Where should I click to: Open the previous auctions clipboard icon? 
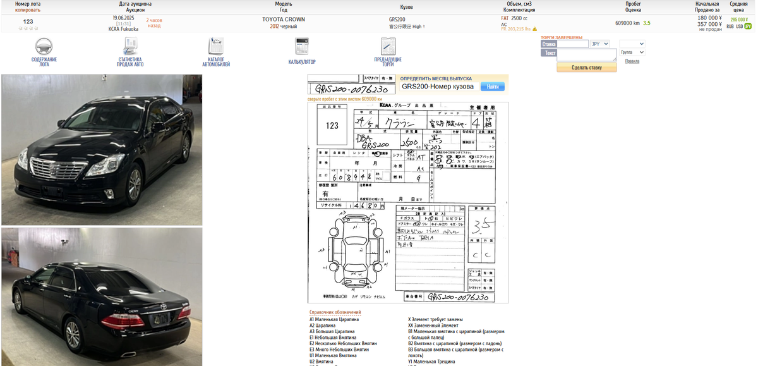(388, 47)
